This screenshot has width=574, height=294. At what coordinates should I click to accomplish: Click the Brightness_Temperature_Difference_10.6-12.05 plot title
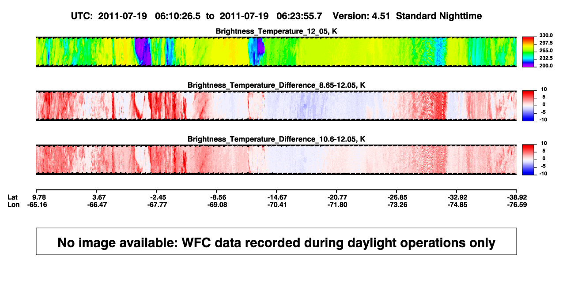[x=276, y=139]
